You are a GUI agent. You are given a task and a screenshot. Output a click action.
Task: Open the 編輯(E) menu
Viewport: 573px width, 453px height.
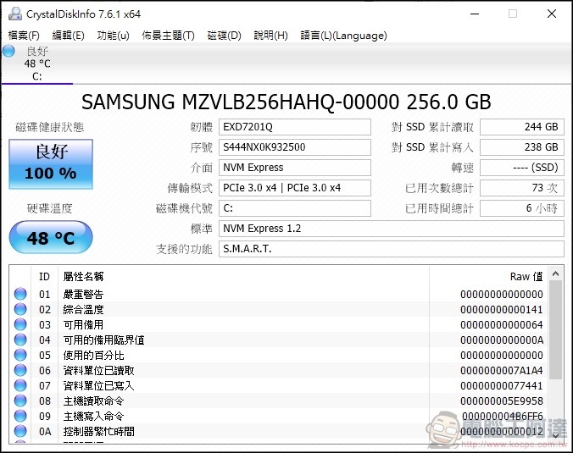click(x=69, y=36)
